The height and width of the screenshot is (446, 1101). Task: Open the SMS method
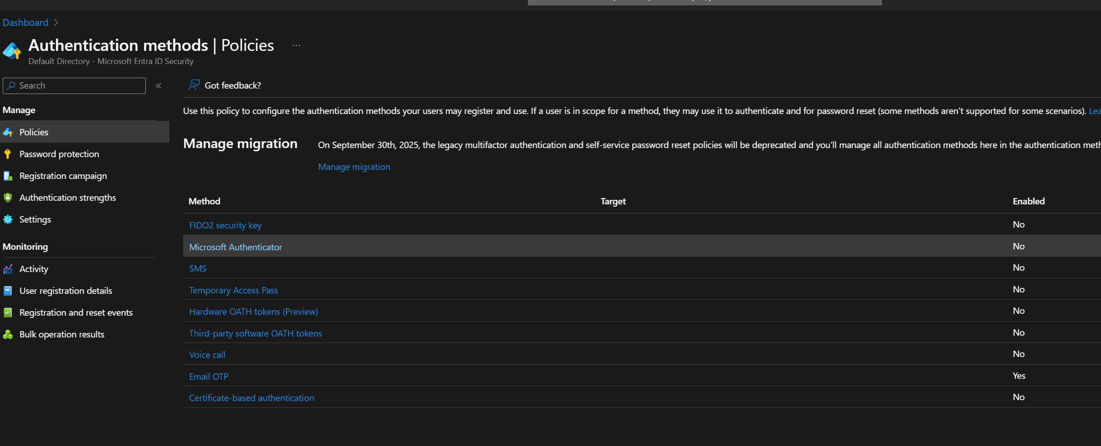pyautogui.click(x=198, y=268)
